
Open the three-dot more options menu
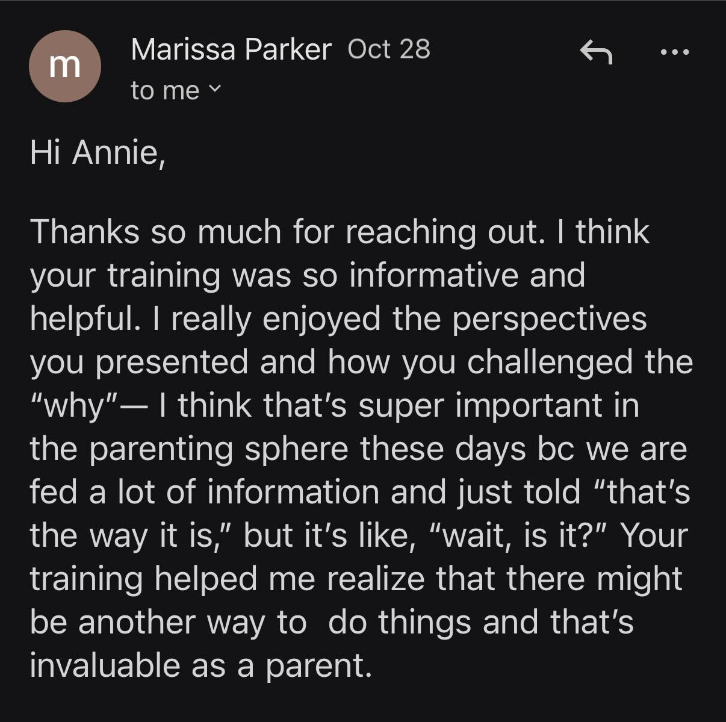[675, 52]
